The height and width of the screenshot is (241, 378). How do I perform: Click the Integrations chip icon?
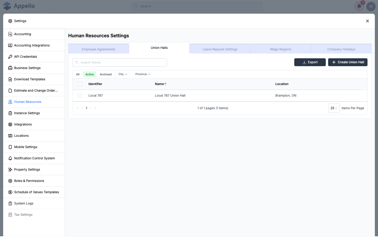[x=10, y=124]
